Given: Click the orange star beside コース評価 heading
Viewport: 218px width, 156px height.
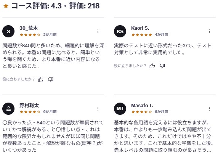Looking at the screenshot, I should (x=6, y=6).
